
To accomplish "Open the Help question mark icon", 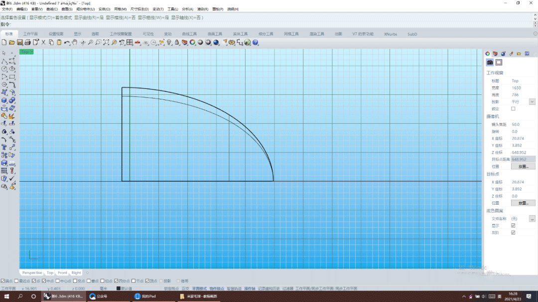I will tap(256, 43).
